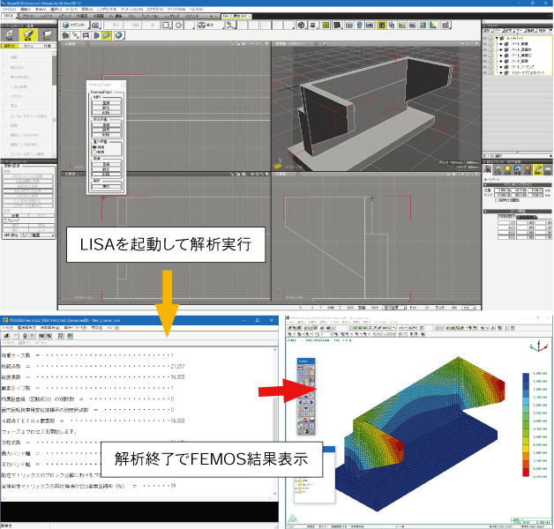
Task: Click the yellow pencil icon in properties panel
Action: (x=536, y=169)
